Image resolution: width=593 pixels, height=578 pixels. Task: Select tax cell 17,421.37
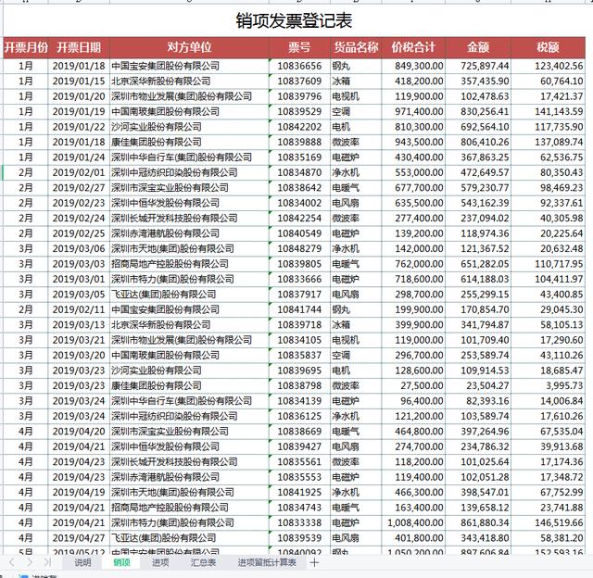click(x=548, y=96)
